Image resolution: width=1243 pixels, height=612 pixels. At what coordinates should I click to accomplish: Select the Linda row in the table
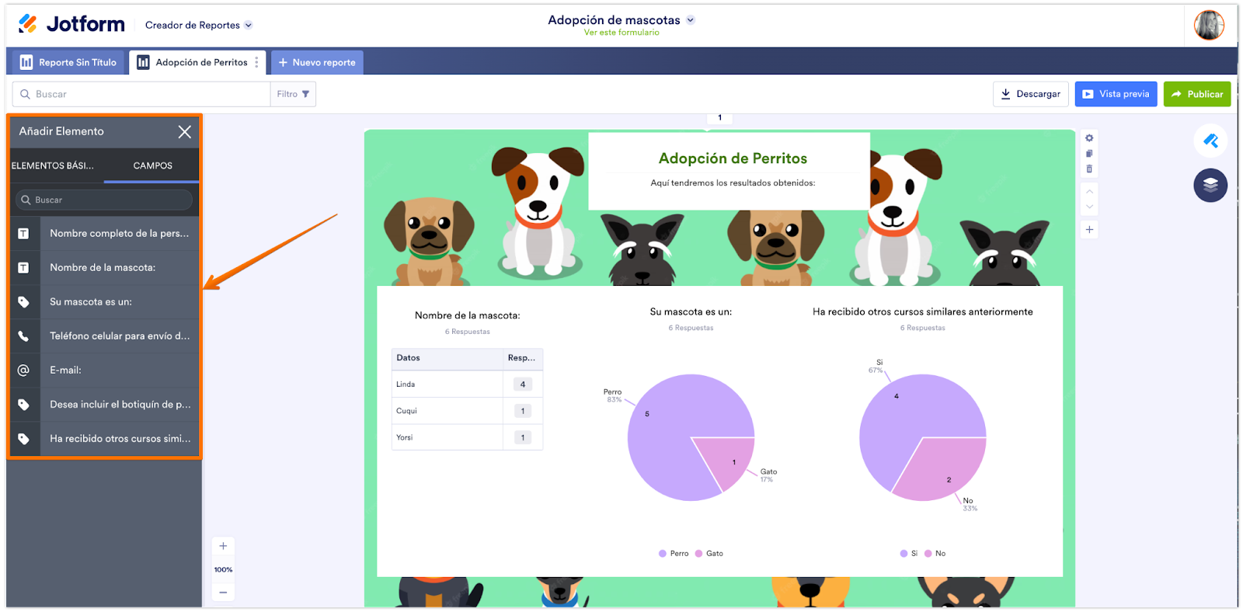468,384
